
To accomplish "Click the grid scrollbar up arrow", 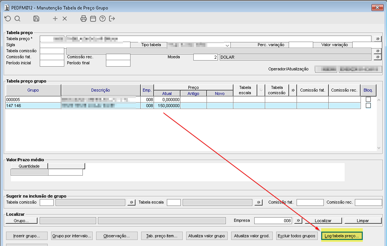I will pyautogui.click(x=379, y=100).
